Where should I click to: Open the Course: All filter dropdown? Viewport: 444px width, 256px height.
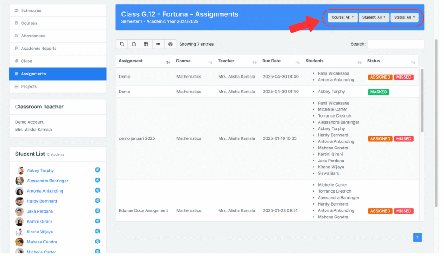pyautogui.click(x=342, y=17)
